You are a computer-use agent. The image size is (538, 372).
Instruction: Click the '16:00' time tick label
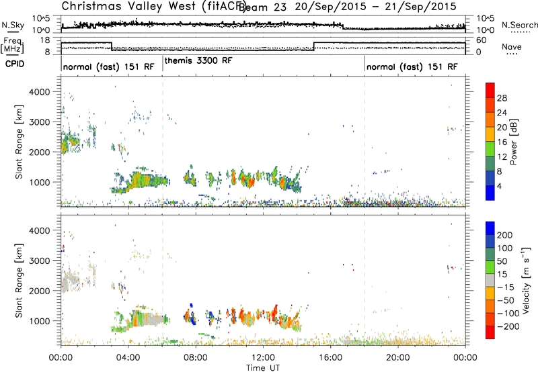(330, 358)
